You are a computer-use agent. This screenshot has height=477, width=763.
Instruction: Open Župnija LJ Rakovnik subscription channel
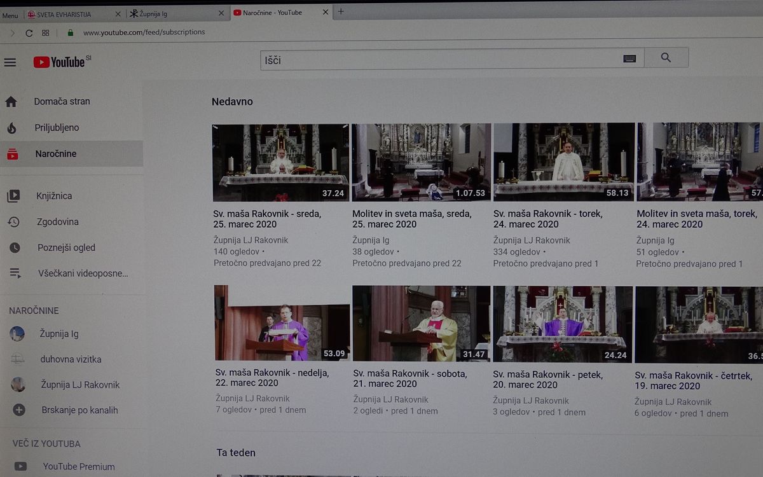click(80, 385)
